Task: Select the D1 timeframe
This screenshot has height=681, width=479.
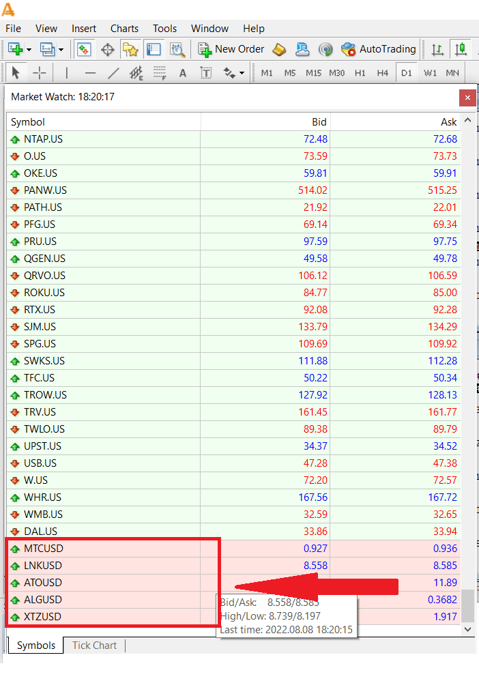Action: [x=406, y=73]
